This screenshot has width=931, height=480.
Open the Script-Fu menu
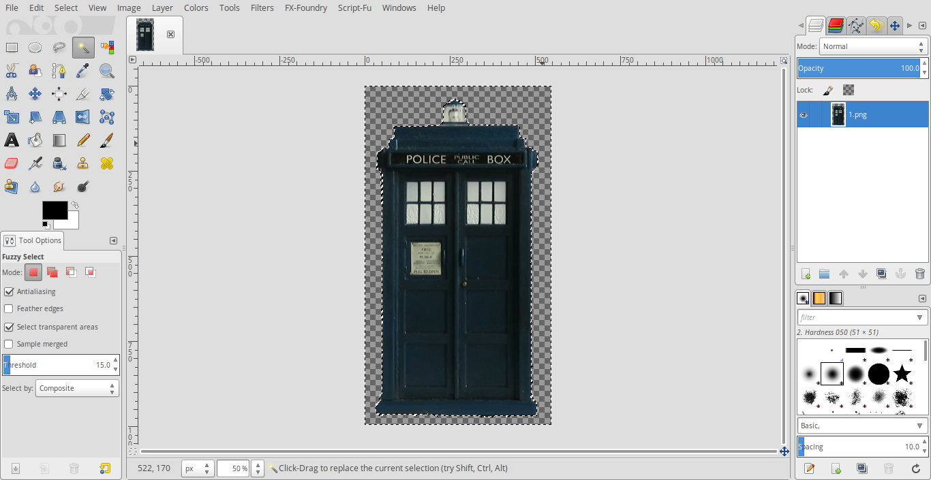[354, 7]
